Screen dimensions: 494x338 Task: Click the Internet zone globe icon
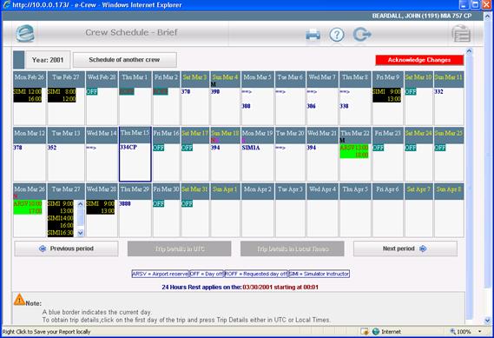[376, 331]
